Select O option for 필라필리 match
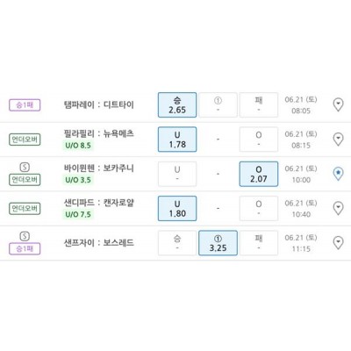 [x=259, y=140]
